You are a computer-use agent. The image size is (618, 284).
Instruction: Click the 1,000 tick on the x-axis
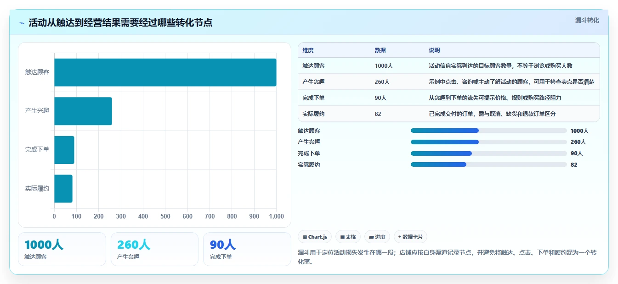(276, 216)
